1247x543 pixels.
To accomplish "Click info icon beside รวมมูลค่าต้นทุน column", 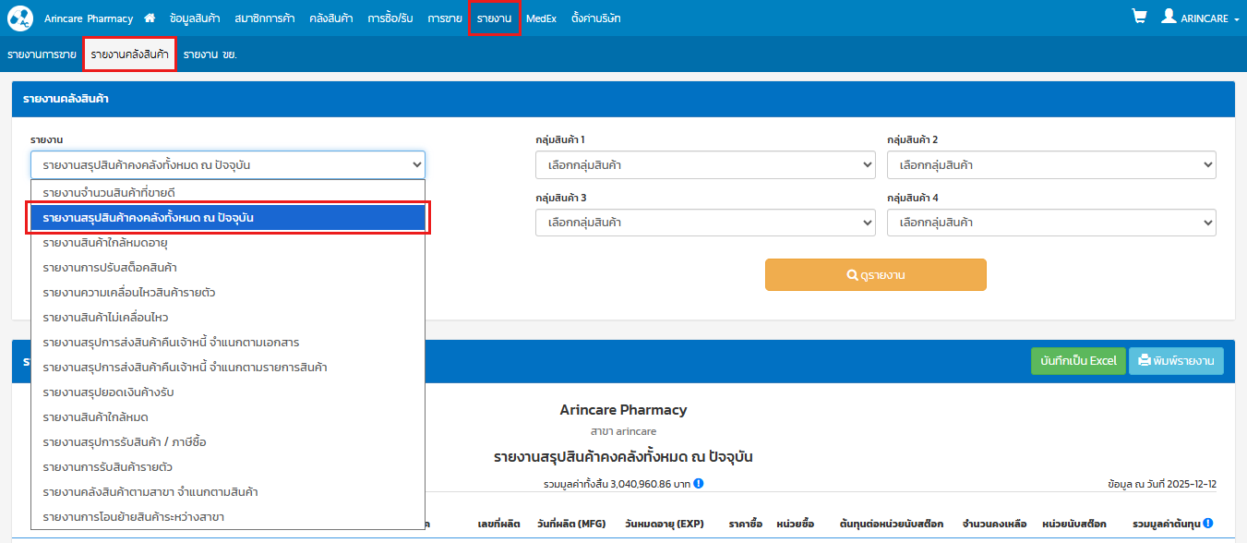I will pos(1208,524).
